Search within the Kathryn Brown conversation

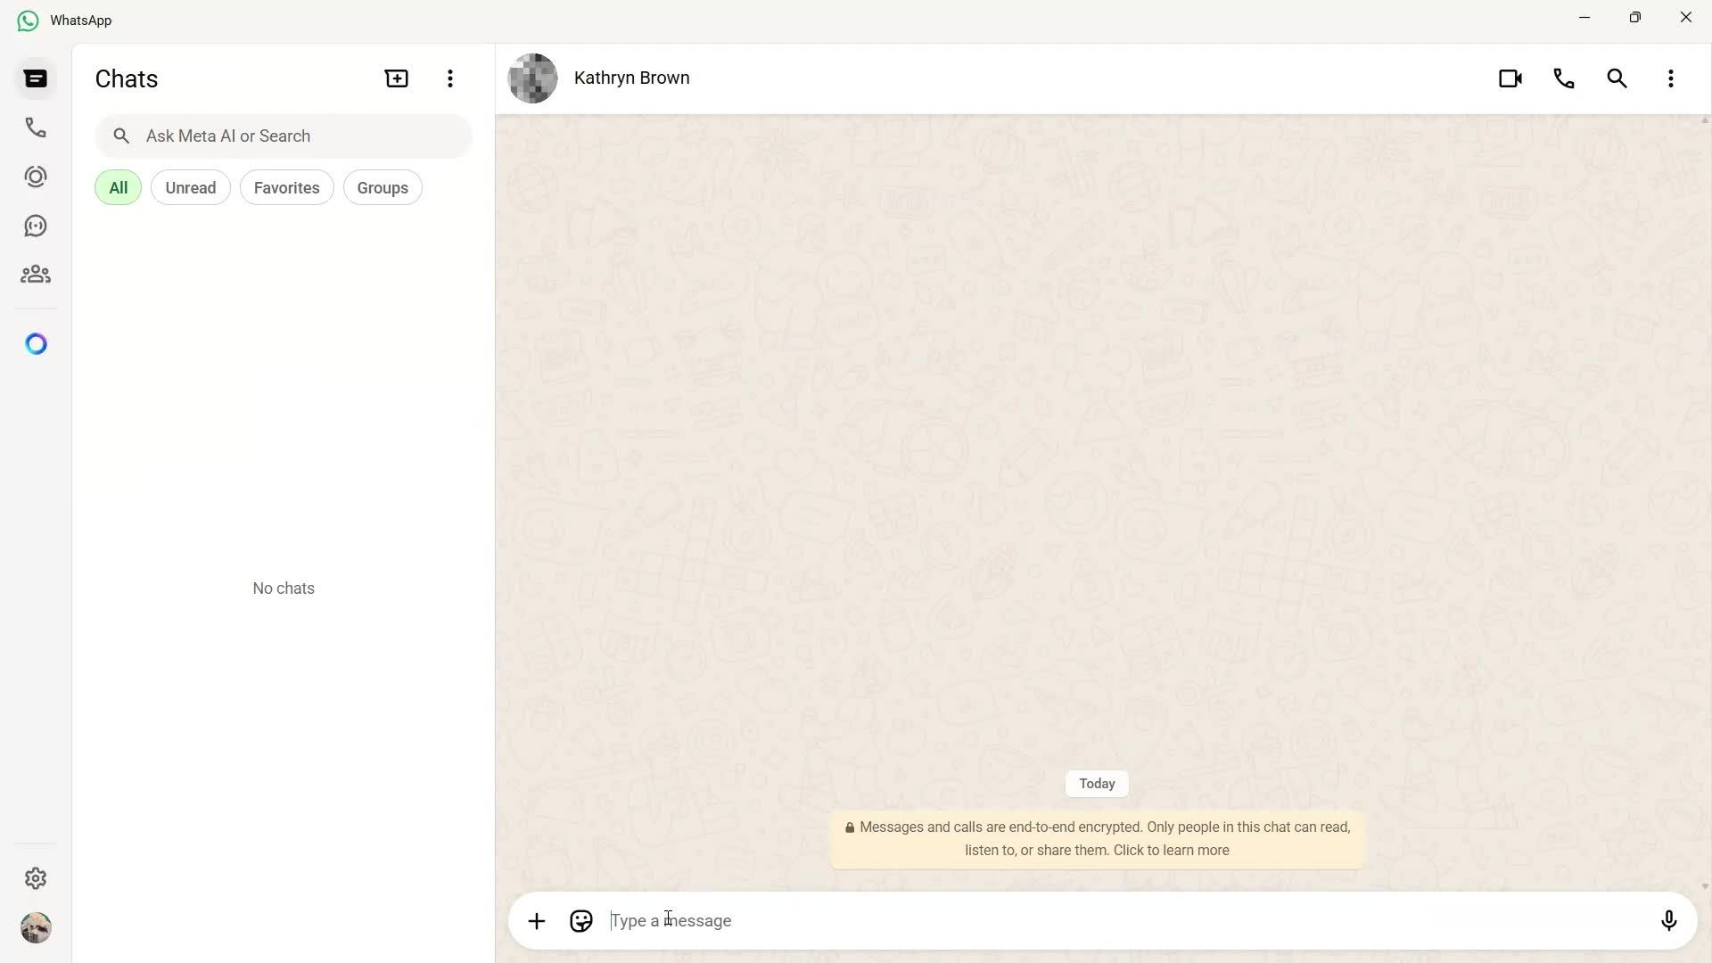[x=1617, y=78]
